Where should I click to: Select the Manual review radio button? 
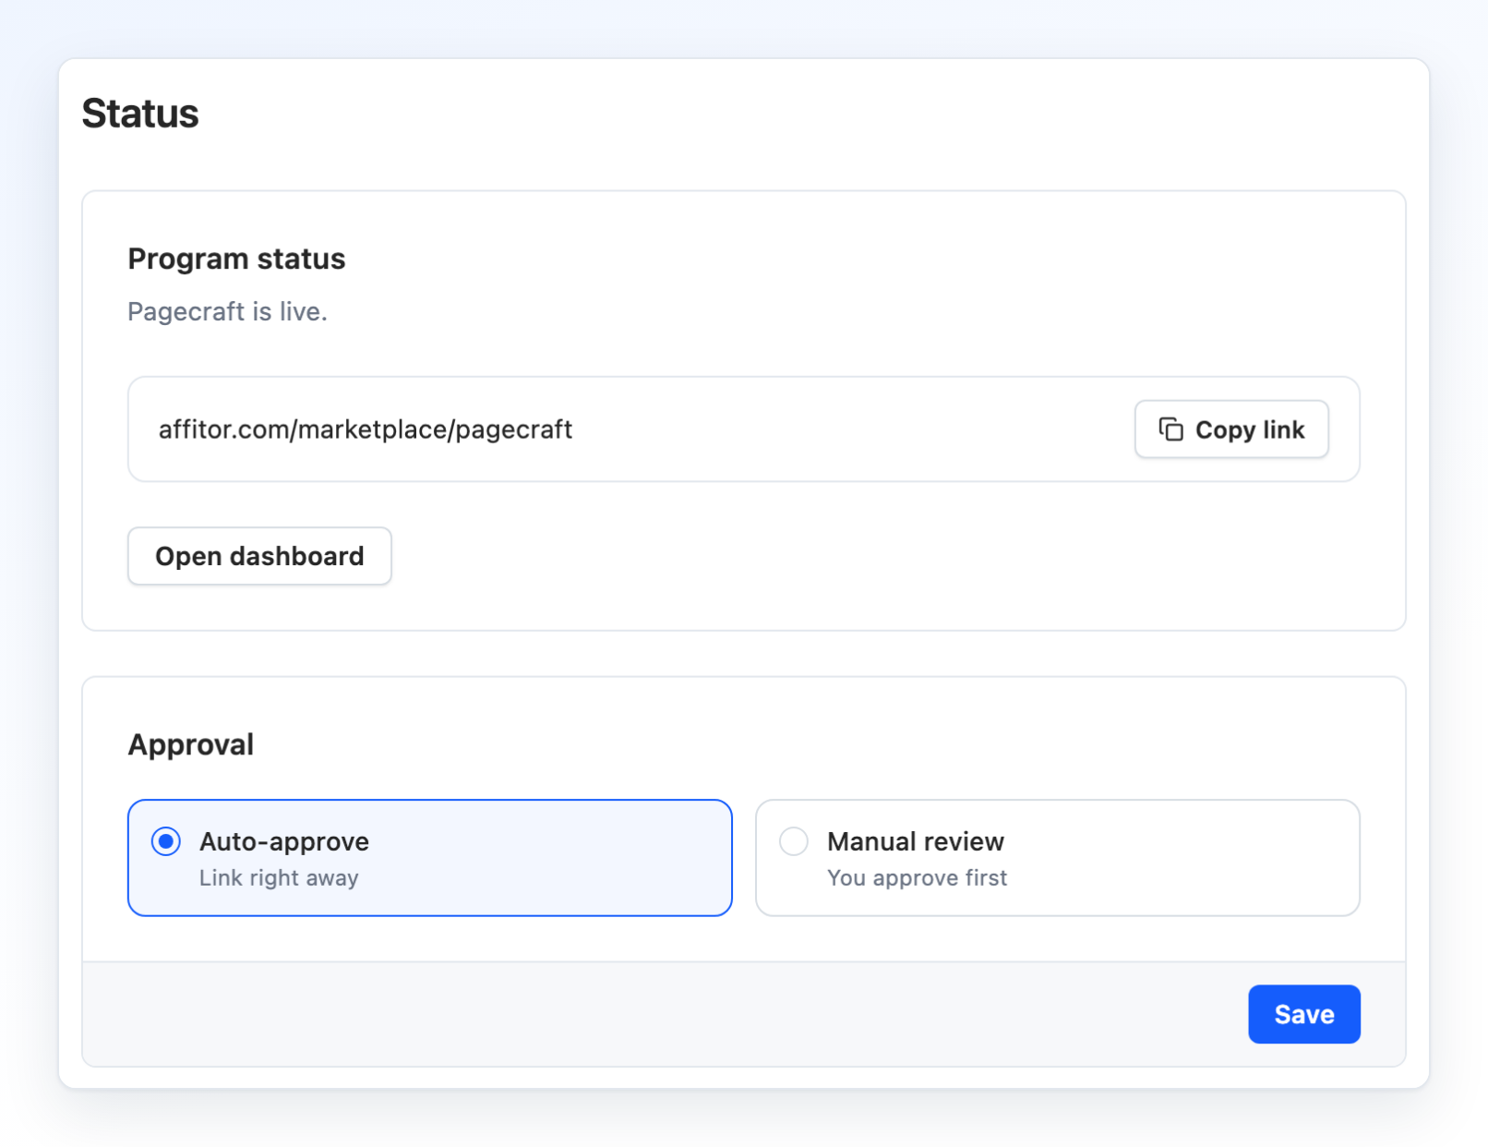click(794, 841)
